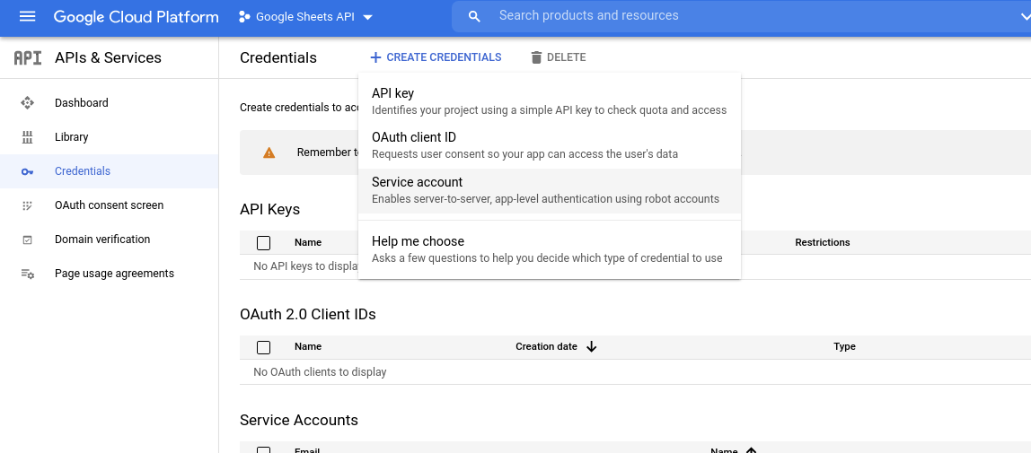The image size is (1031, 453).
Task: Click the Service Accounts section heading
Action: coord(299,420)
